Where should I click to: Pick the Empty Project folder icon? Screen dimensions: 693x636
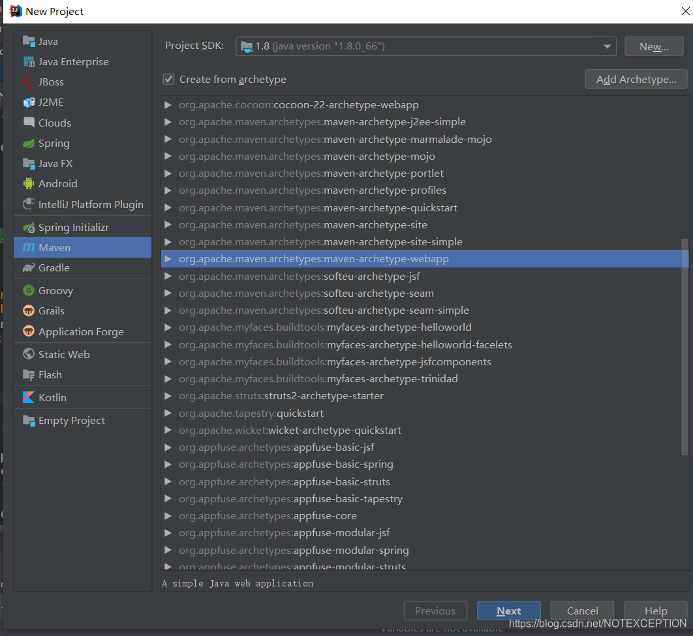(x=29, y=421)
